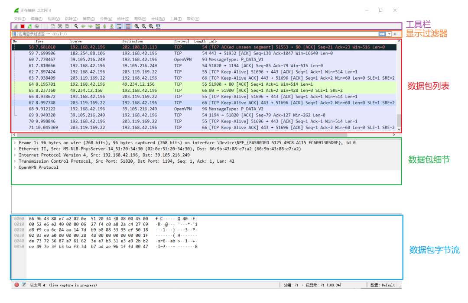Screen dimensions: 468x303
Task: Zoom out main window text
Action: (144, 26)
